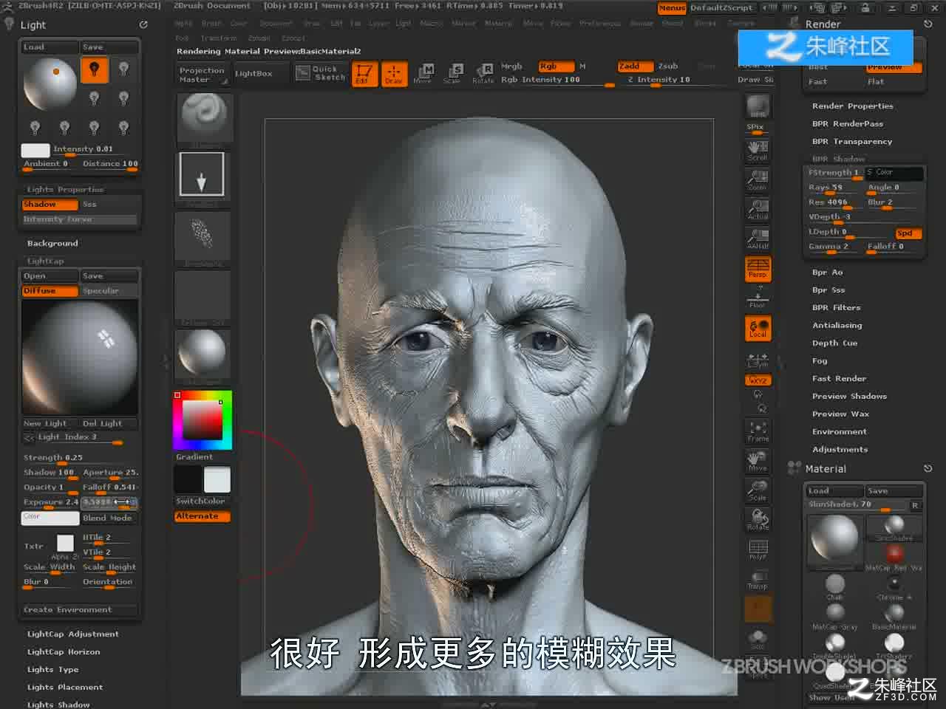Click the Zoom canvas icon
Viewport: 946px width, 709px height.
(758, 179)
